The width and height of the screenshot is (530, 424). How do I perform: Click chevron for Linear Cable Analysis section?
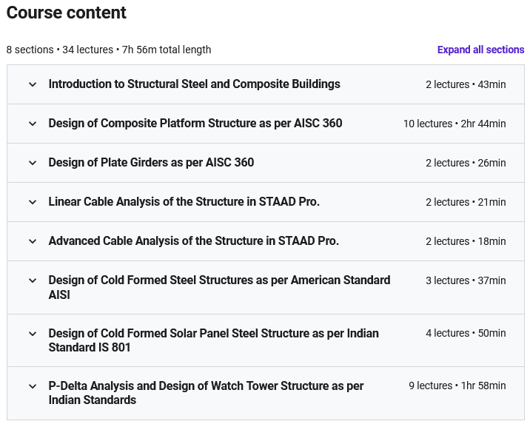(x=33, y=202)
